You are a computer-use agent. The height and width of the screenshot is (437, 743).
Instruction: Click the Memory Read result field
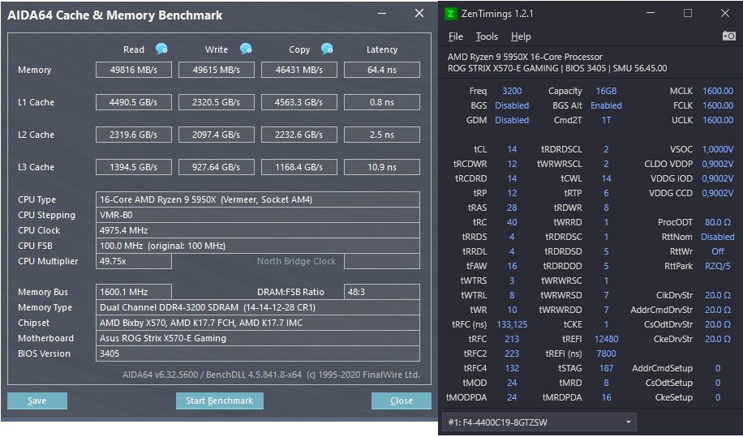pyautogui.click(x=134, y=70)
